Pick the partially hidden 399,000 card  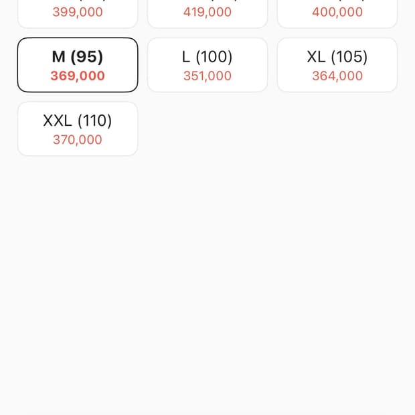pos(78,14)
